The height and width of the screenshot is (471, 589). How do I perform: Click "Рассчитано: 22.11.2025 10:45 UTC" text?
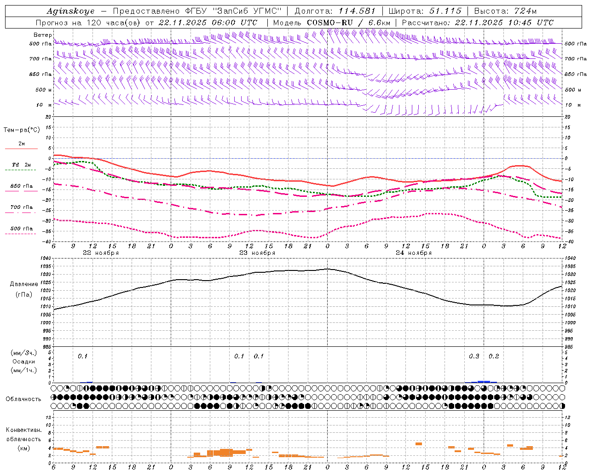click(x=478, y=23)
